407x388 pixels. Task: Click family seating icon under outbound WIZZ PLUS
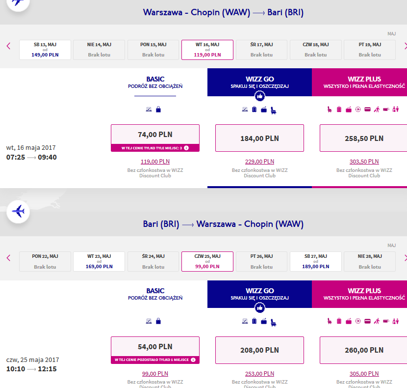coord(396,110)
